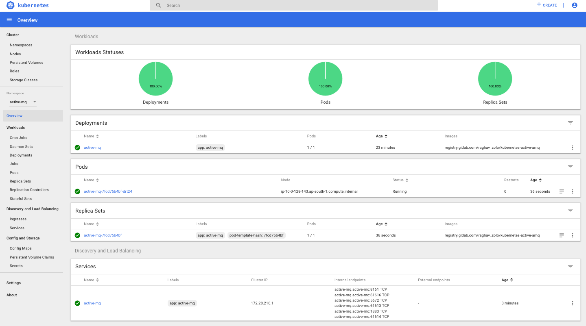The width and height of the screenshot is (586, 326).
Task: Click status check icon of replica set row
Action: (x=77, y=235)
